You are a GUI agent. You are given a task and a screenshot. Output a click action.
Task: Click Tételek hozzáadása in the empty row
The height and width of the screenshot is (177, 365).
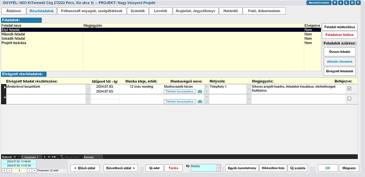tap(180, 101)
